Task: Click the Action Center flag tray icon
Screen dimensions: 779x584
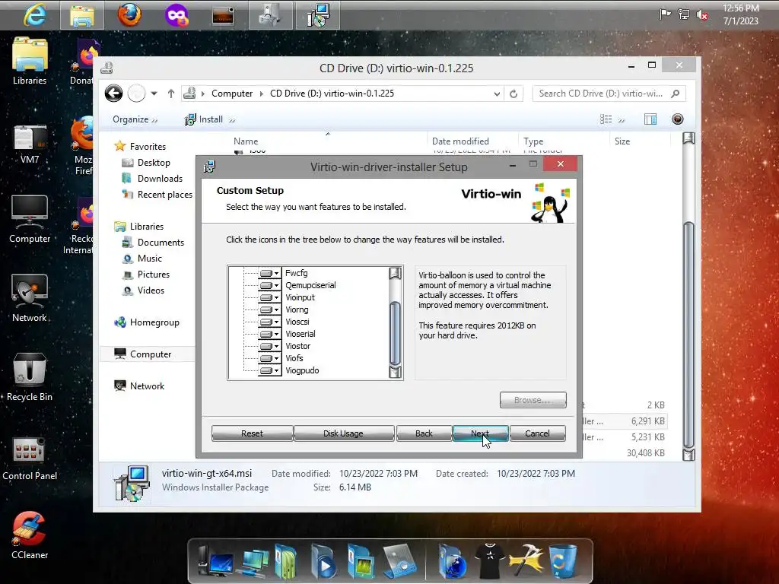Action: point(665,14)
